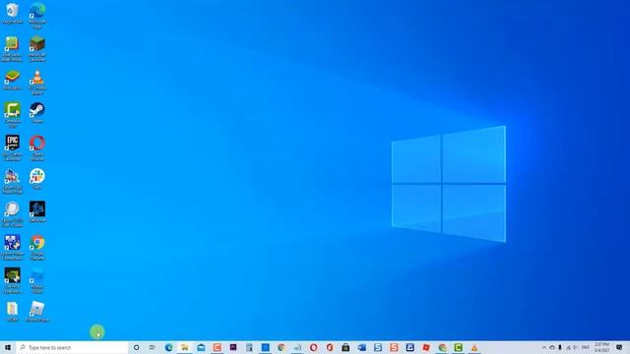Screen dimensions: 630x354
Task: Select the Roblox Player desktop shortcut
Action: tap(37, 312)
